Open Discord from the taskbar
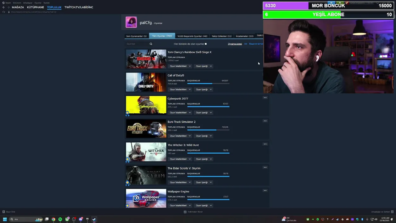 [81, 219]
